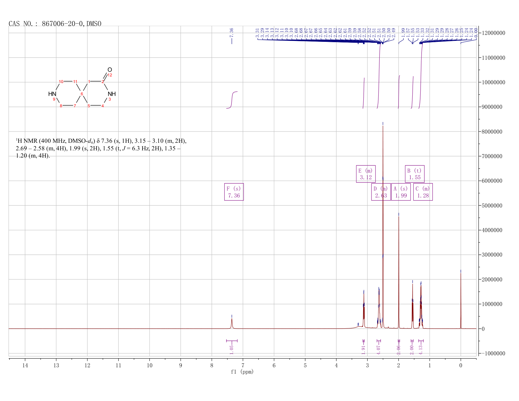Image resolution: width=519 pixels, height=401 pixels.
Task: Click spiro carbon atom 6 in structure
Action: pyautogui.click(x=82, y=94)
